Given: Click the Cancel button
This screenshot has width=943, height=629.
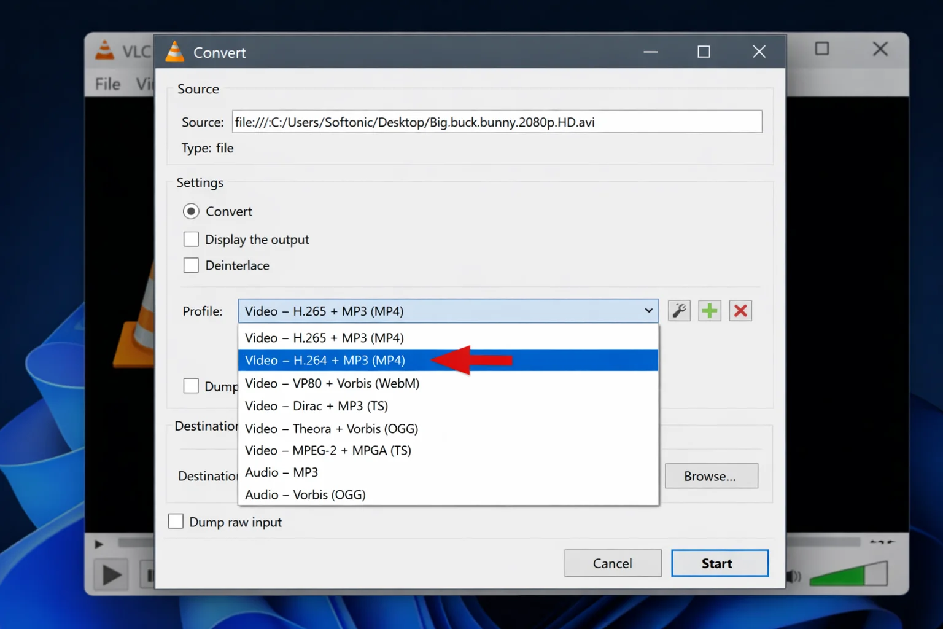Looking at the screenshot, I should 613,563.
